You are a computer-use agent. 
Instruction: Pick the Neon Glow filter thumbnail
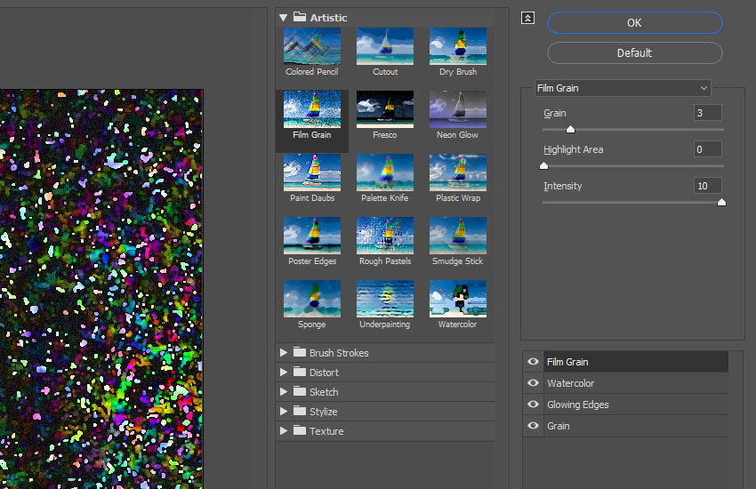coord(458,109)
